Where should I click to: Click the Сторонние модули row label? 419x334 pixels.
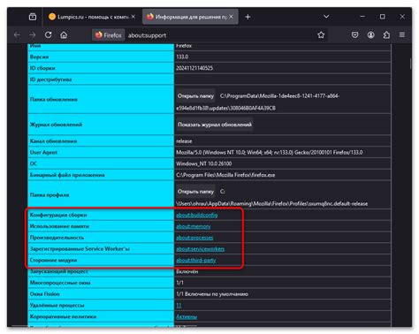(x=53, y=260)
